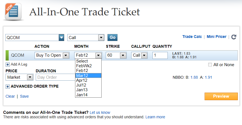Click the refresh arrow icon
The width and height of the screenshot is (242, 125).
click(234, 37)
